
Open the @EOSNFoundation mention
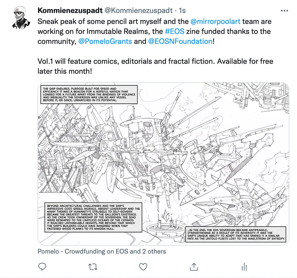click(x=180, y=41)
